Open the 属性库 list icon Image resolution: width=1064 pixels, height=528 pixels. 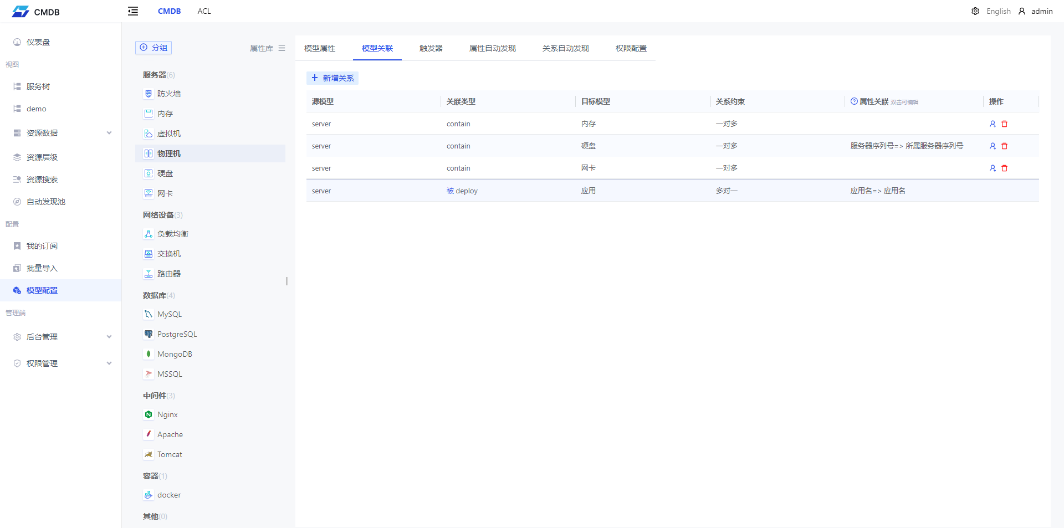point(282,48)
